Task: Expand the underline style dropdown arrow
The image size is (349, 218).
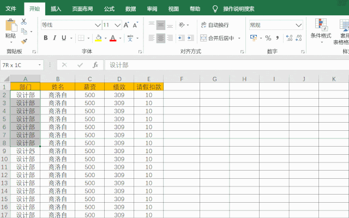Action: (71, 38)
